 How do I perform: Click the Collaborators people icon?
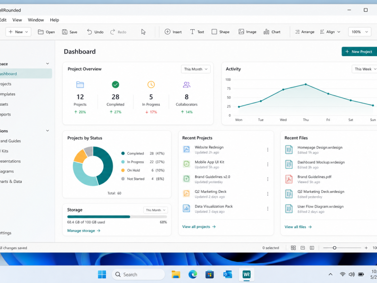click(187, 84)
